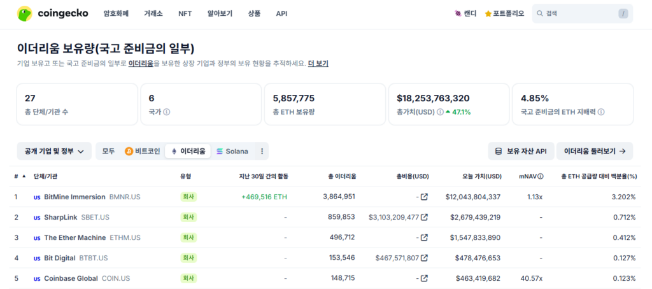Click the 더 보기 link
Viewport: 652px width, 289px height.
tap(318, 64)
